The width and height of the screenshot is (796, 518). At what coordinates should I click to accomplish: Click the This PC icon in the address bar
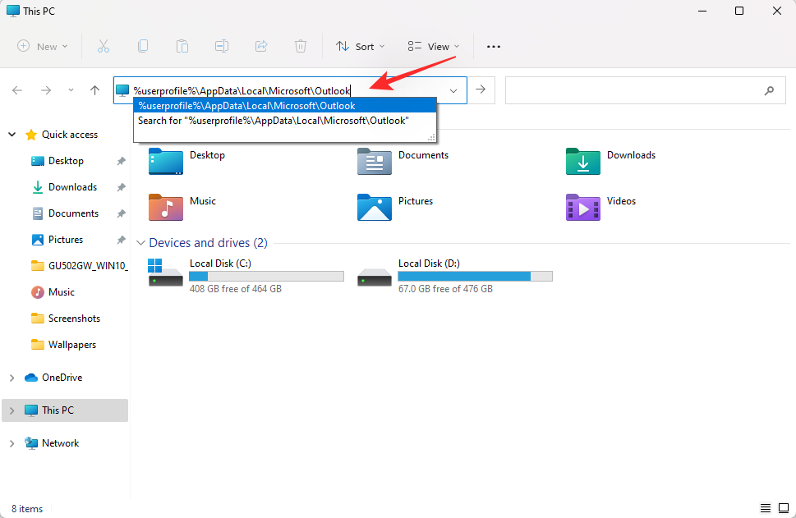[122, 90]
